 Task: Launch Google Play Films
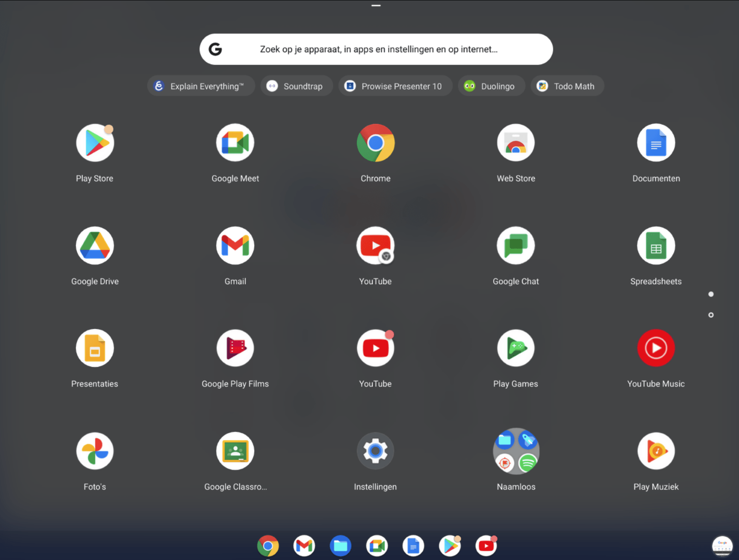235,348
